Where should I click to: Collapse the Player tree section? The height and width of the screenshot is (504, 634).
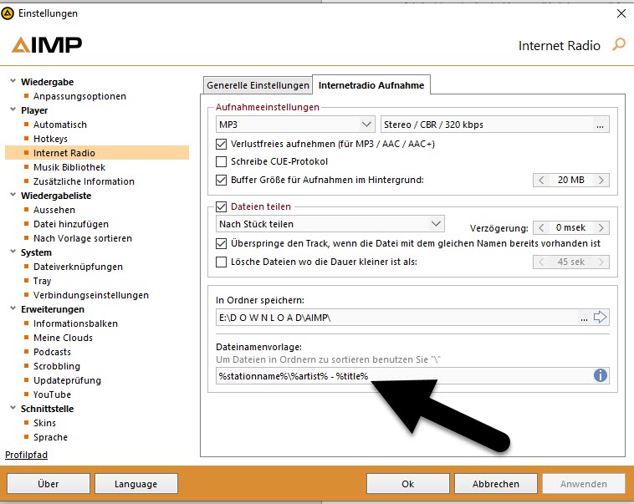(13, 109)
